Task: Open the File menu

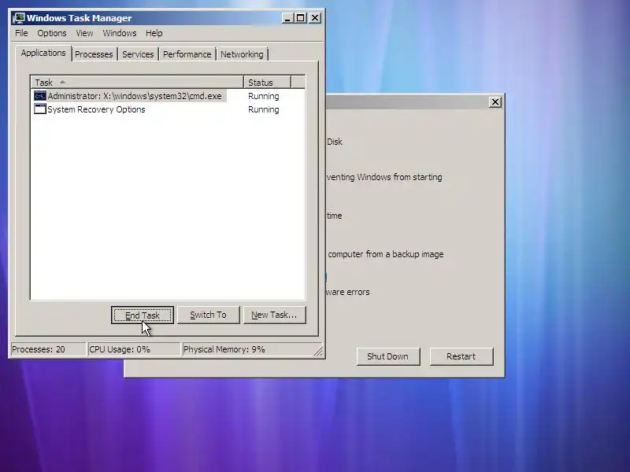Action: coord(21,33)
